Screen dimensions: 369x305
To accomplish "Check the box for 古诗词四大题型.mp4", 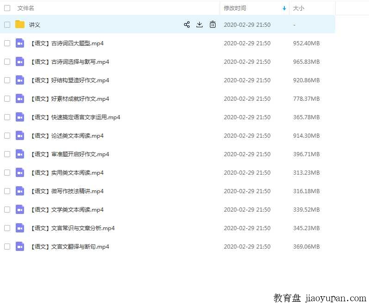I will click(7, 43).
